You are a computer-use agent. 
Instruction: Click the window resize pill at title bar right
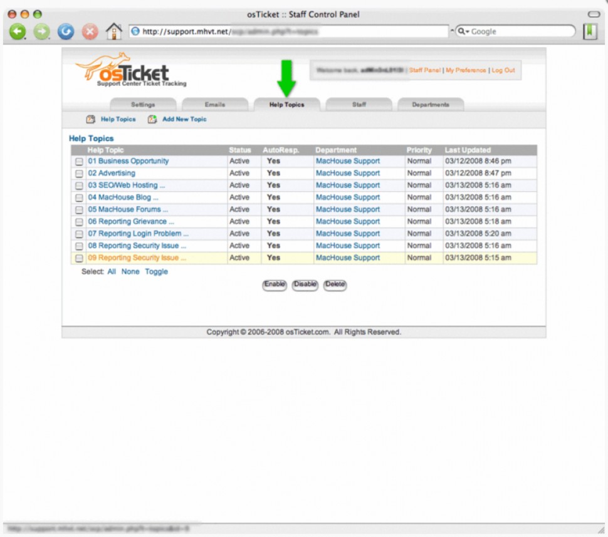click(x=594, y=14)
